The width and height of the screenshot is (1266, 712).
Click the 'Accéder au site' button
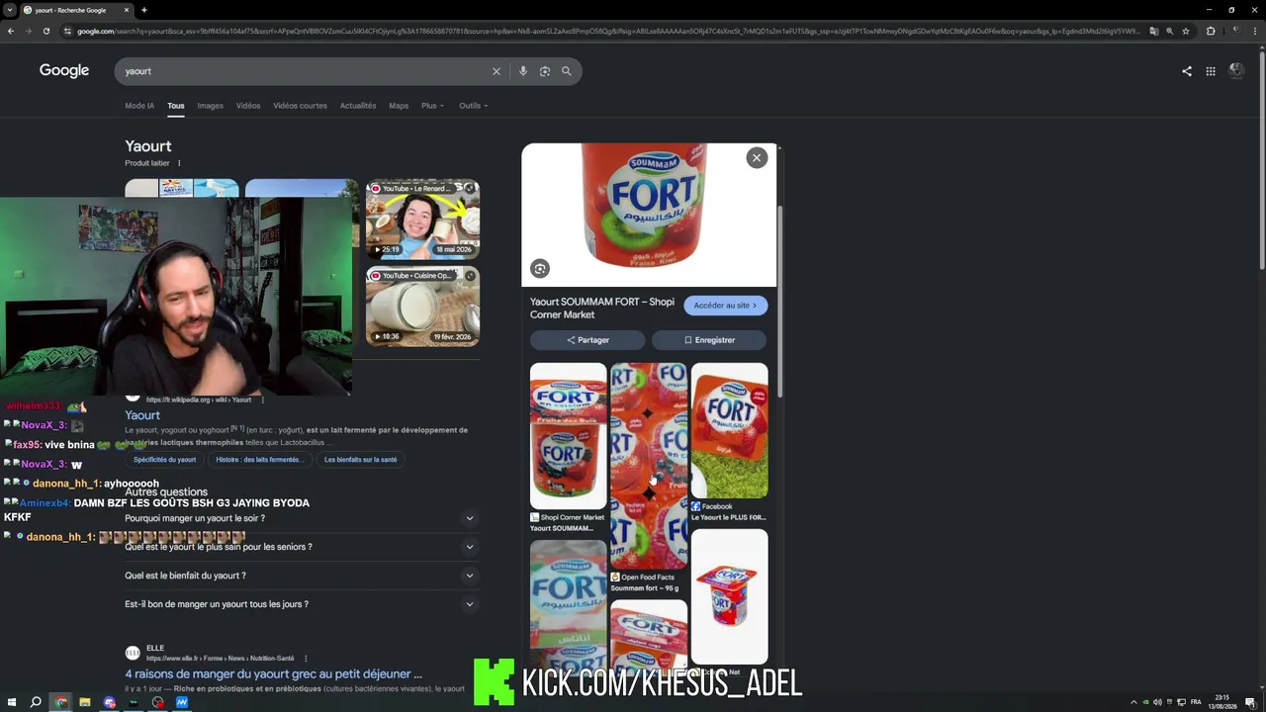[x=725, y=306]
